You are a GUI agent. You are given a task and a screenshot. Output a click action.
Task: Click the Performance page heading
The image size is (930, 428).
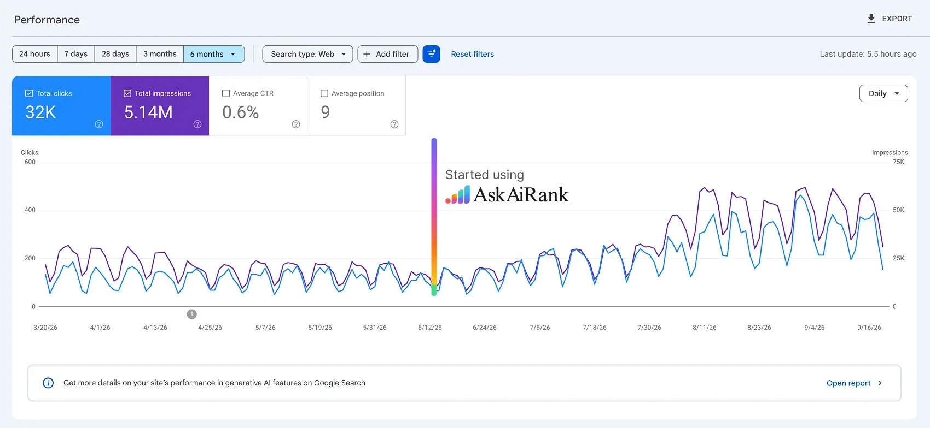click(47, 20)
